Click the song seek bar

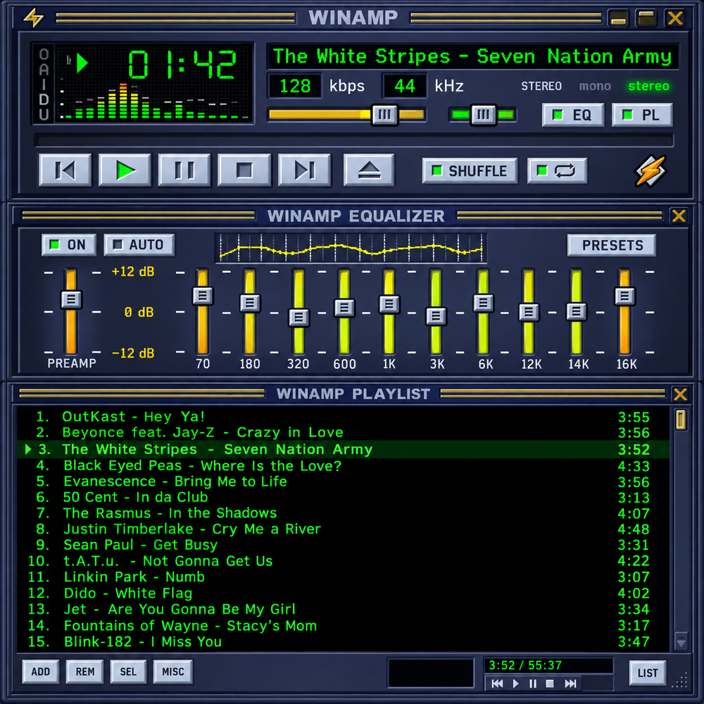[354, 141]
